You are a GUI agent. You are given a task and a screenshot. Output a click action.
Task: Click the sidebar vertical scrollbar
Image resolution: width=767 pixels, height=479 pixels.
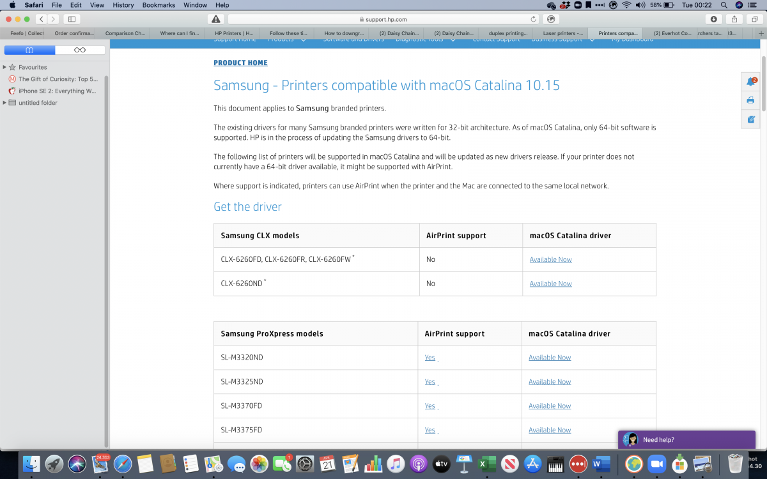pos(107,261)
